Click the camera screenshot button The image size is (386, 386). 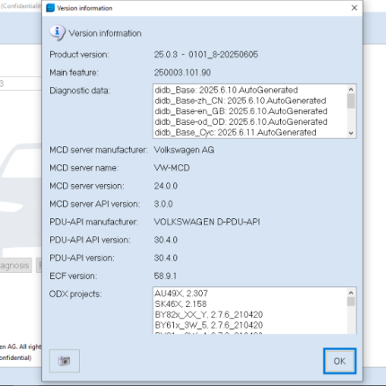click(65, 361)
